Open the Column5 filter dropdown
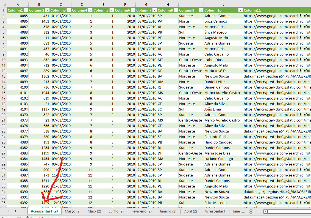 point(112,10)
